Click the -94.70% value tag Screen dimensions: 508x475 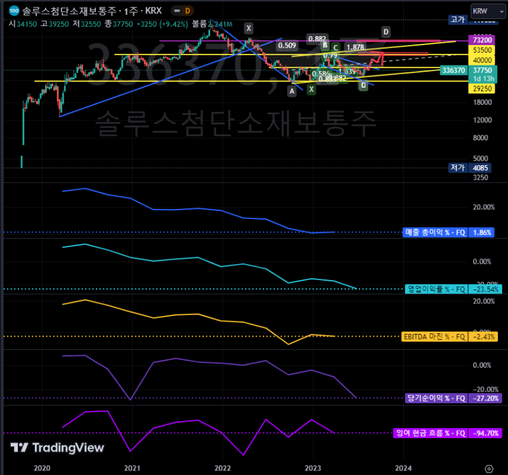click(485, 433)
